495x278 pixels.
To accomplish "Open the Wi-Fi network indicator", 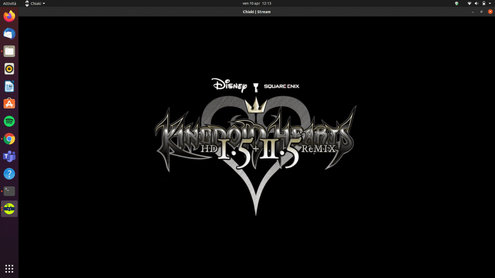I will point(470,3).
